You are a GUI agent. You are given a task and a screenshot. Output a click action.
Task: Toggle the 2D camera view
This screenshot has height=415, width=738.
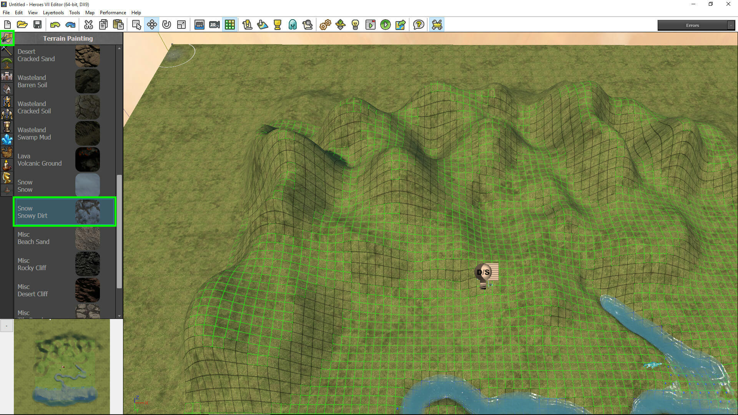click(x=214, y=25)
